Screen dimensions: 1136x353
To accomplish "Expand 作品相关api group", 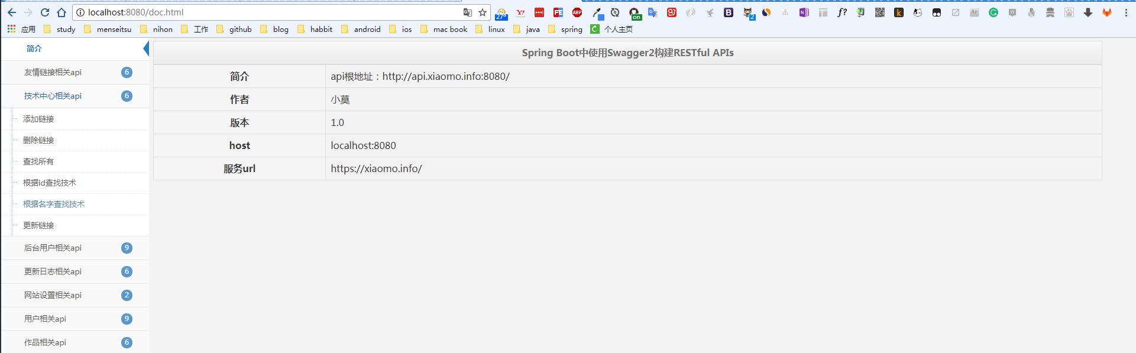I will 75,342.
